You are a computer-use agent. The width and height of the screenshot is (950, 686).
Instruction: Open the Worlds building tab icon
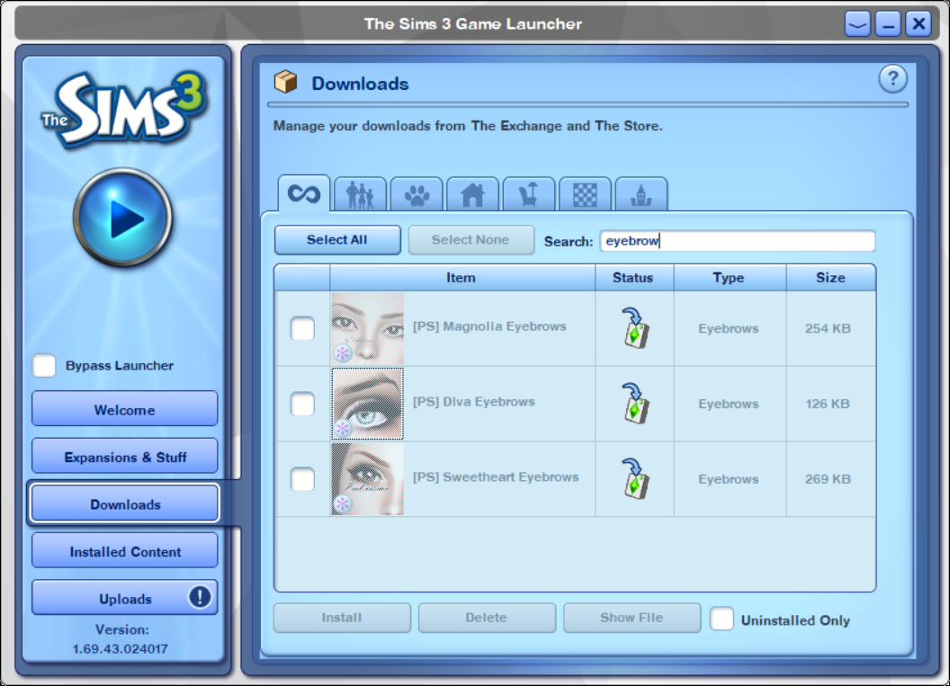641,192
